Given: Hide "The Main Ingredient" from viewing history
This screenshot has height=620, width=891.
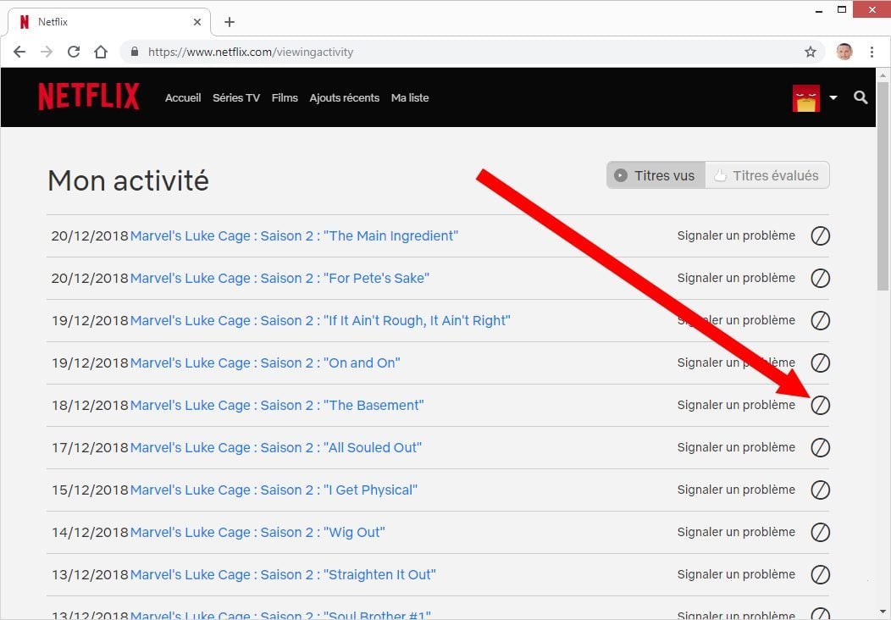Looking at the screenshot, I should point(820,235).
